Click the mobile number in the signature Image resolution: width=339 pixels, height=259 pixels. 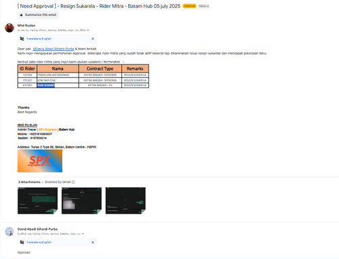tap(41, 134)
